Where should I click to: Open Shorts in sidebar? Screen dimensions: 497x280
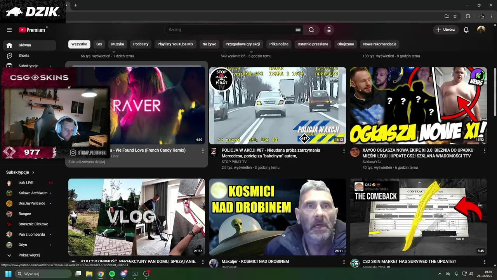(x=30, y=56)
